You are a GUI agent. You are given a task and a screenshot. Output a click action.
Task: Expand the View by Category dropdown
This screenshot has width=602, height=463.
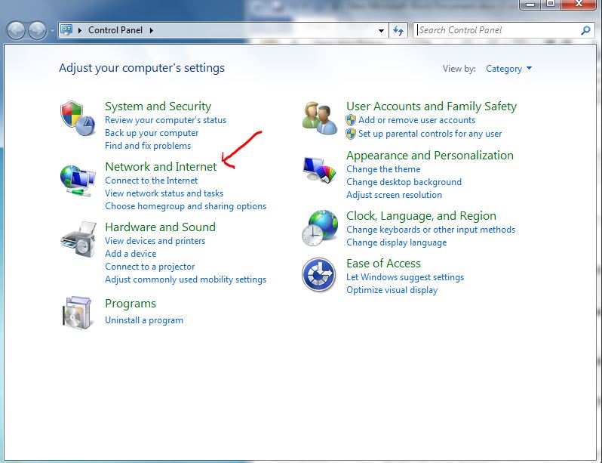click(509, 69)
